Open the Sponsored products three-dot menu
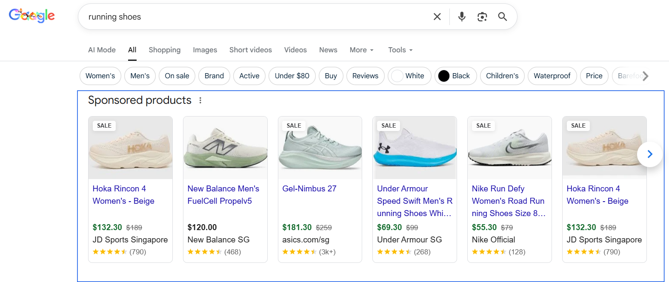Image resolution: width=669 pixels, height=282 pixels. [x=200, y=100]
